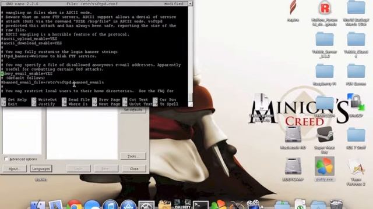
Task: Click the Get Help shortcut in nano
Action: (x=14, y=100)
